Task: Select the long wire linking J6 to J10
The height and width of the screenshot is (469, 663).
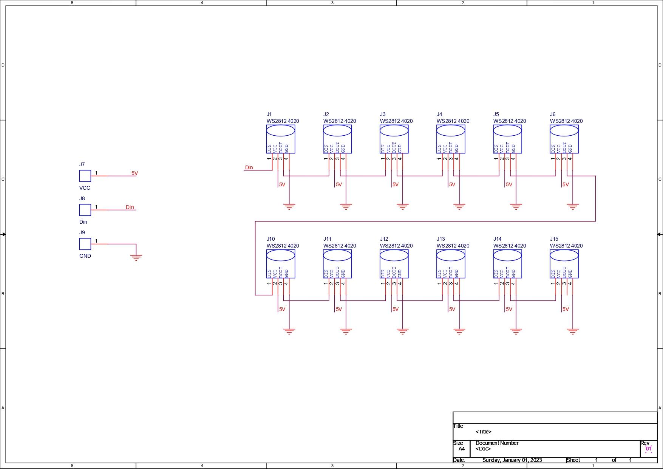Action: (425, 221)
